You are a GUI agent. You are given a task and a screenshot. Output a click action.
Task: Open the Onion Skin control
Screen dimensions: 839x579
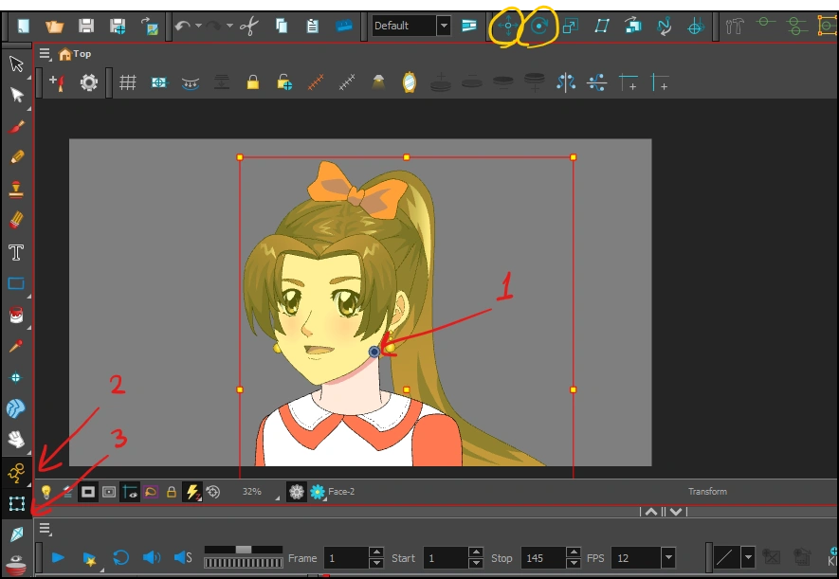pos(407,81)
